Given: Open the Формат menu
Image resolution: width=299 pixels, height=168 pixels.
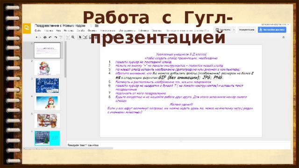Looking at the screenshot, I should pos(93,30).
